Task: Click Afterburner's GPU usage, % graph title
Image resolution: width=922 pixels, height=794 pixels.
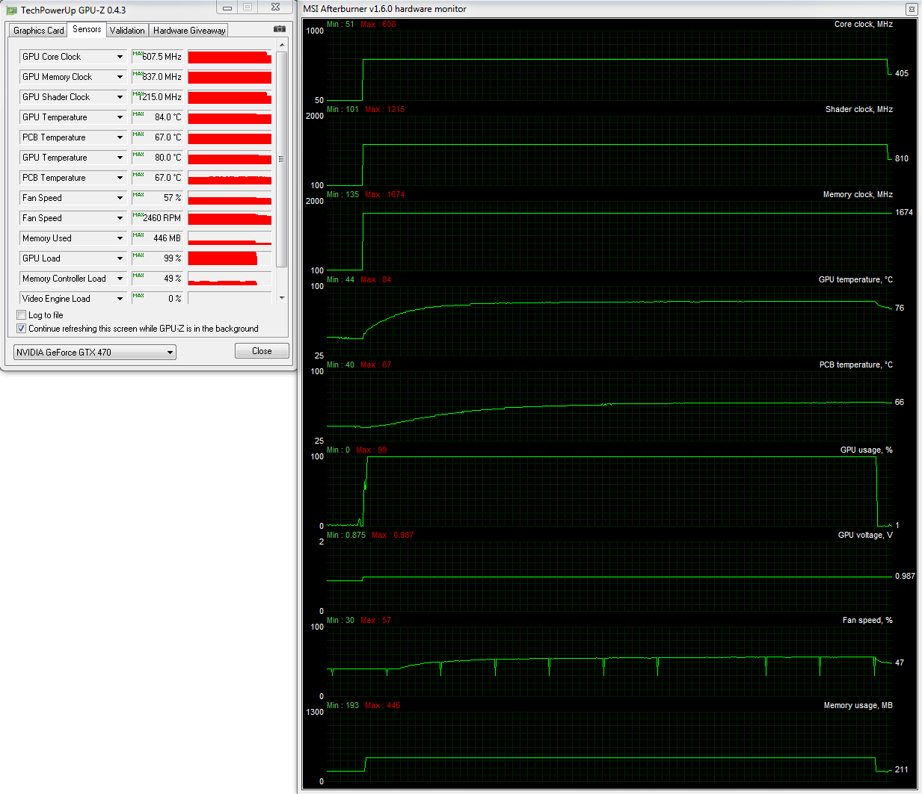Action: click(x=866, y=450)
